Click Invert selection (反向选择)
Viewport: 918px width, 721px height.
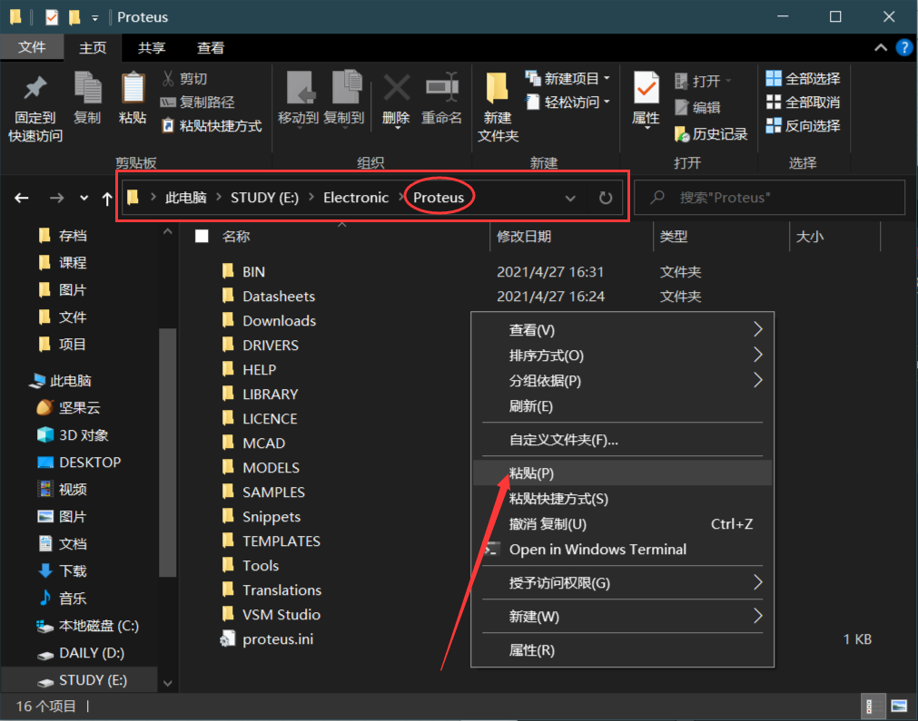tap(803, 126)
